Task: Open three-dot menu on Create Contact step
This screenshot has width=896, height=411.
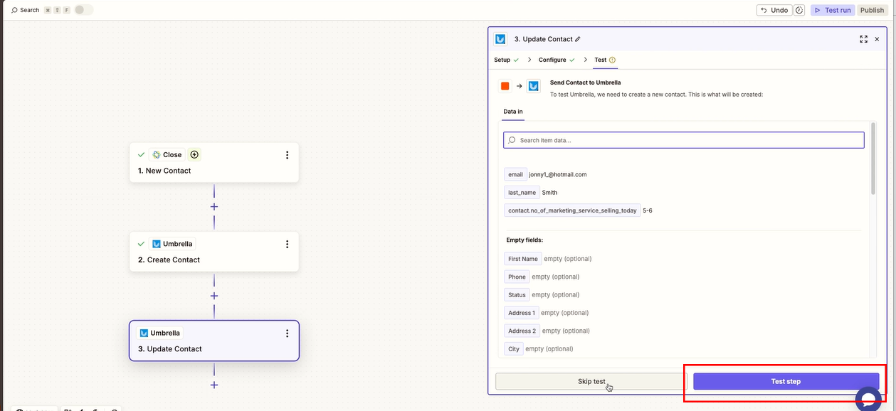Action: tap(288, 244)
